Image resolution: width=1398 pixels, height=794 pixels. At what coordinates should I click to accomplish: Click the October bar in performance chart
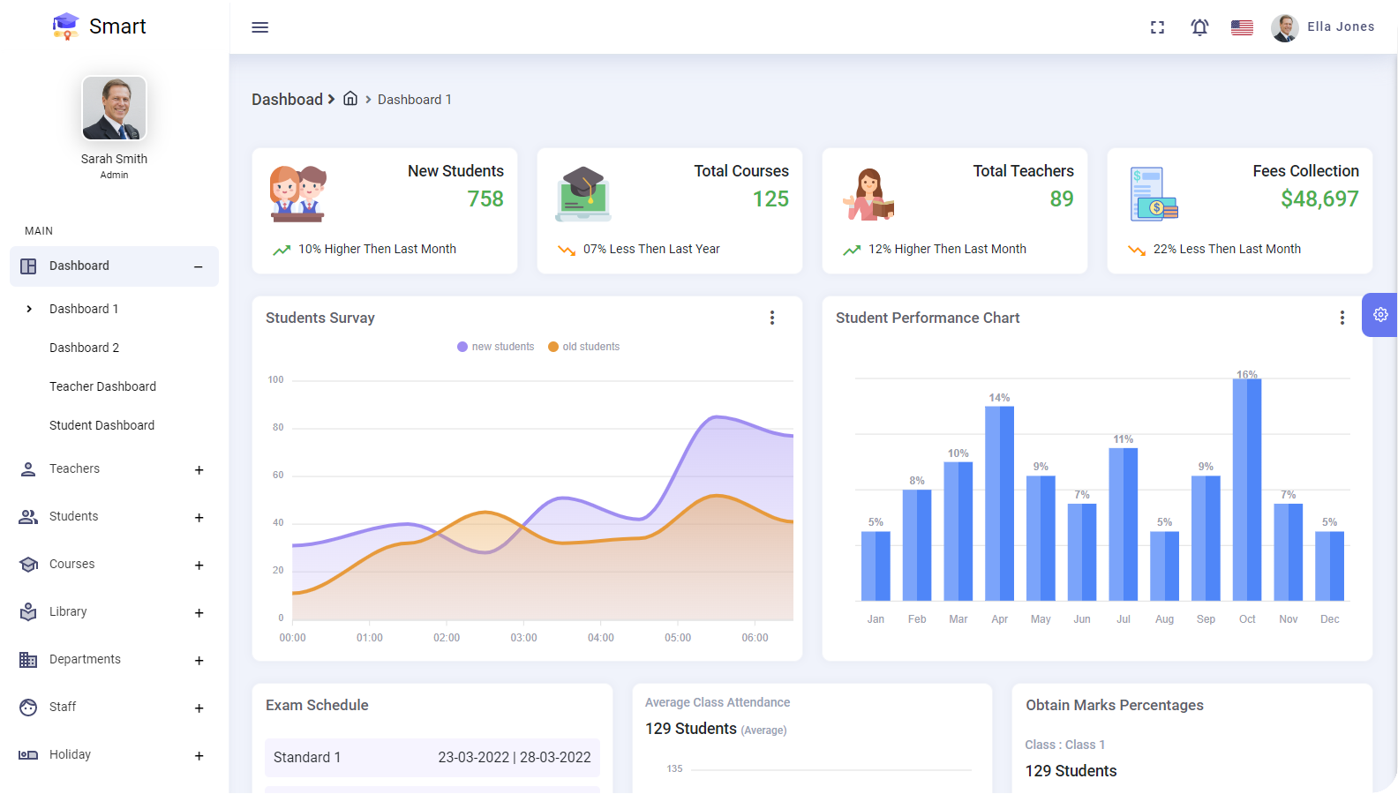pyautogui.click(x=1246, y=490)
